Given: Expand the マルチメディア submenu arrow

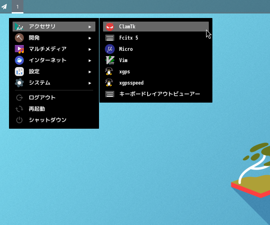Looking at the screenshot, I should [90, 49].
